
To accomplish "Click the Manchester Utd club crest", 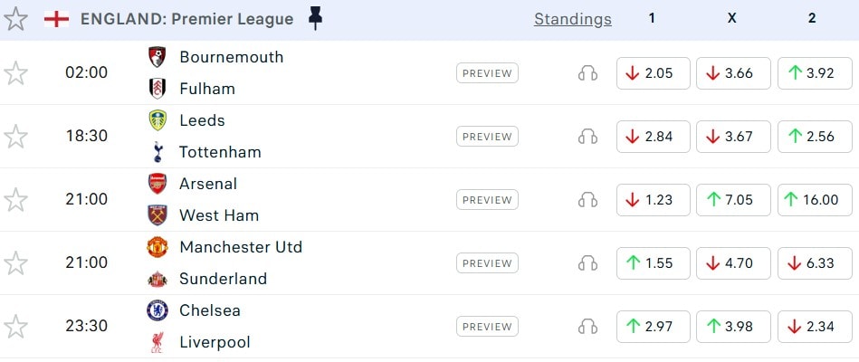I will [x=157, y=247].
